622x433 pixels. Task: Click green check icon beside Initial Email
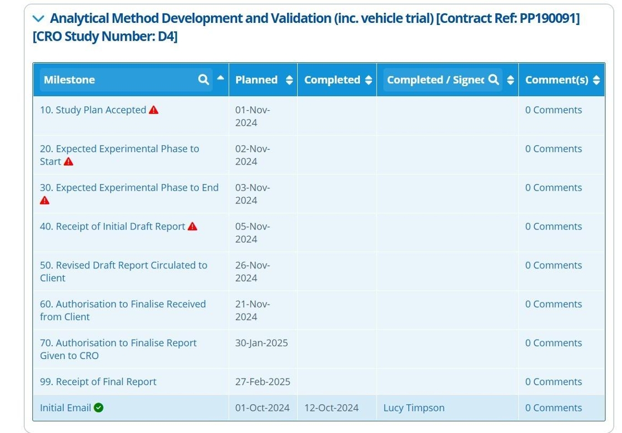99,408
